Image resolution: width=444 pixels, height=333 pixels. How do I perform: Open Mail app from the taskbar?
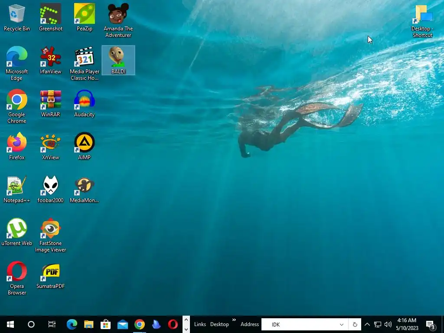123,324
